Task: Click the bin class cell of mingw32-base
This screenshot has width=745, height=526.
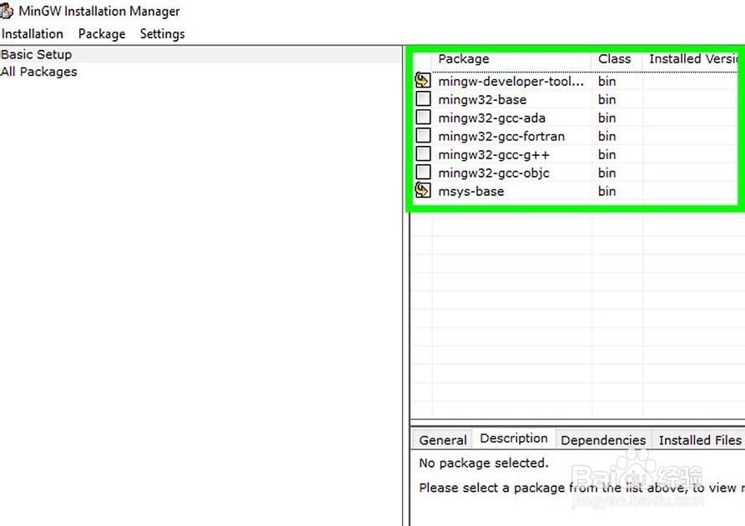Action: click(607, 100)
